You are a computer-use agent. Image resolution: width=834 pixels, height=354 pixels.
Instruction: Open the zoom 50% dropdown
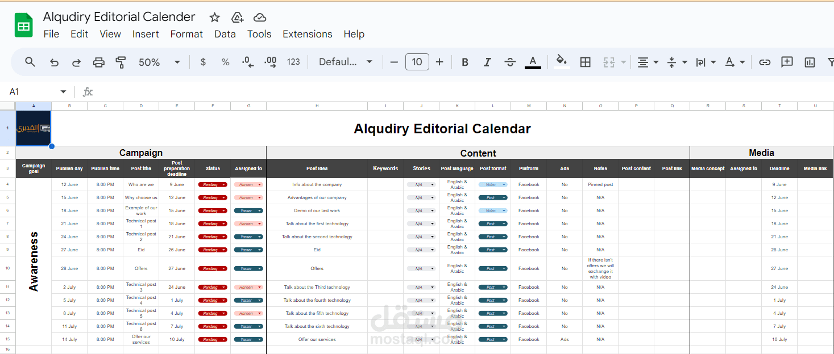tap(160, 62)
